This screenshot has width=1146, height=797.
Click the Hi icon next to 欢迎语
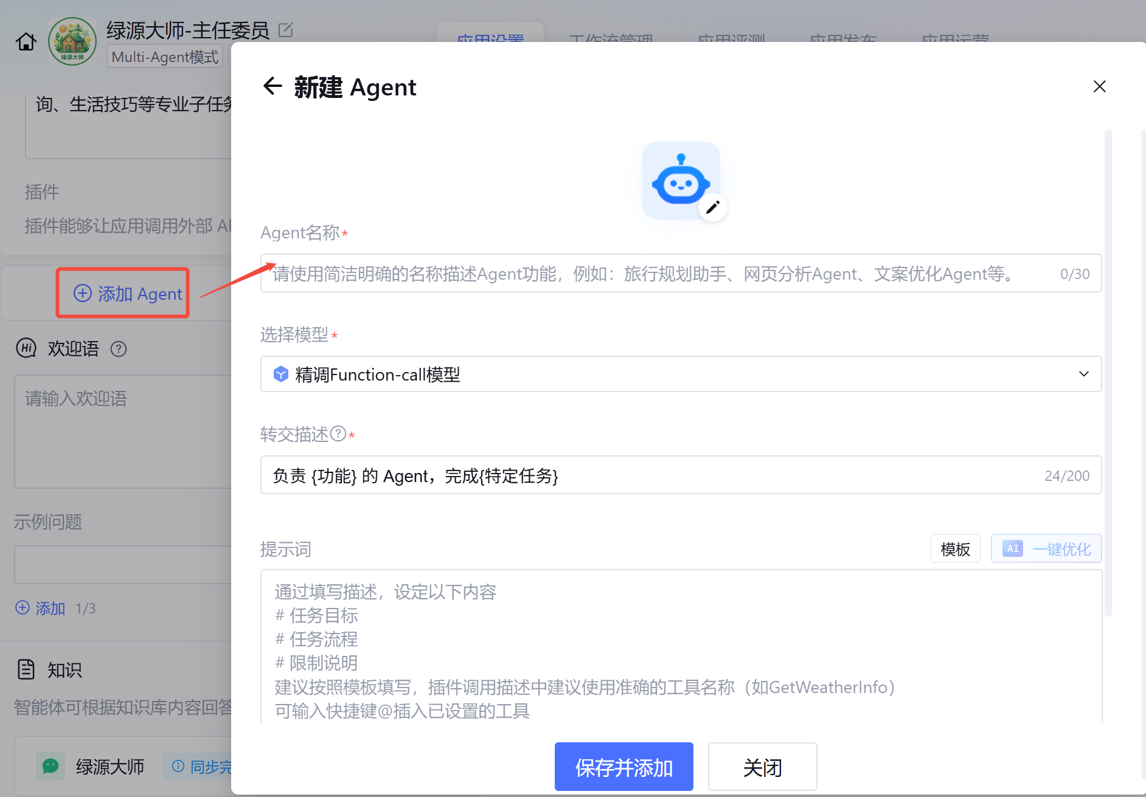[26, 348]
